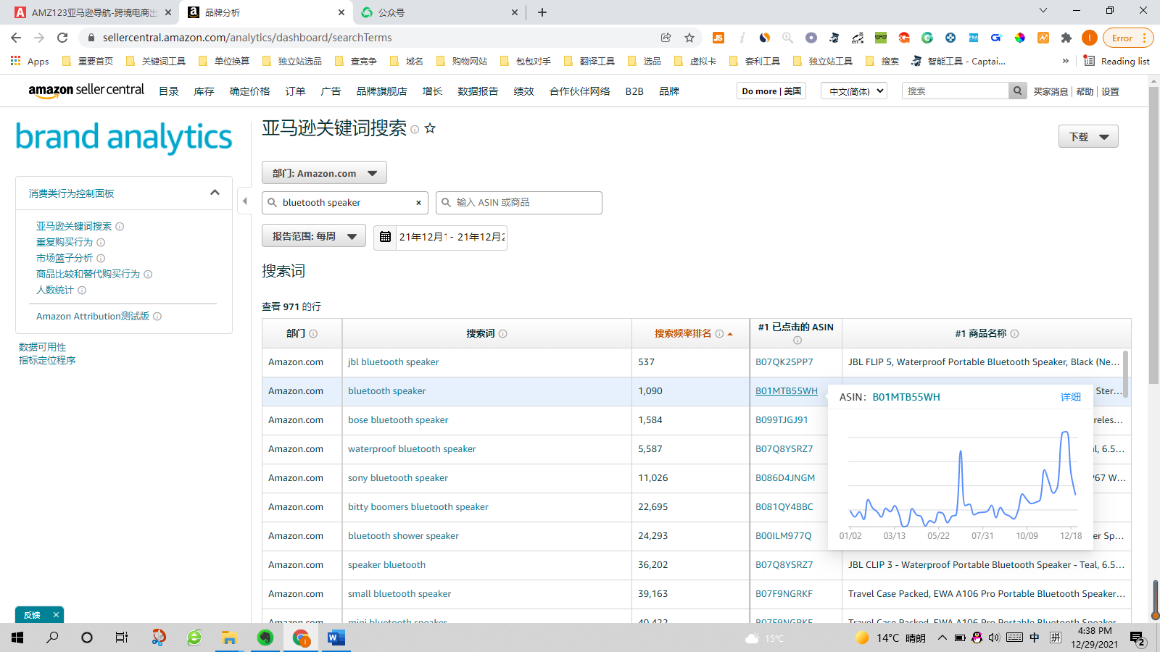Image resolution: width=1160 pixels, height=652 pixels.
Task: Open the 详细 link in the ASIN chart popup
Action: tap(1071, 396)
